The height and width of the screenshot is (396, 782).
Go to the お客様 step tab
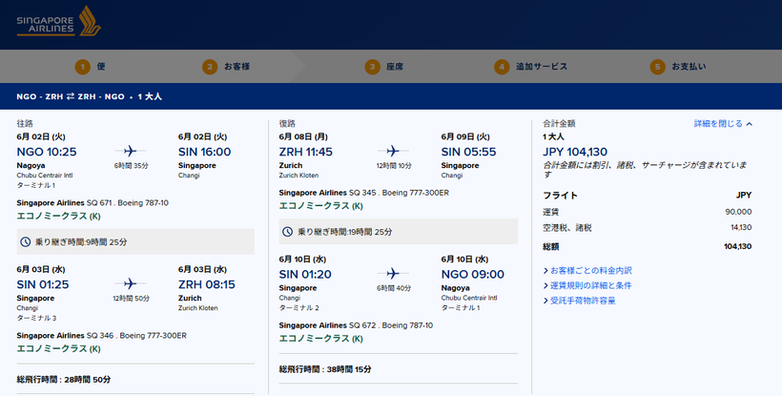pos(226,67)
